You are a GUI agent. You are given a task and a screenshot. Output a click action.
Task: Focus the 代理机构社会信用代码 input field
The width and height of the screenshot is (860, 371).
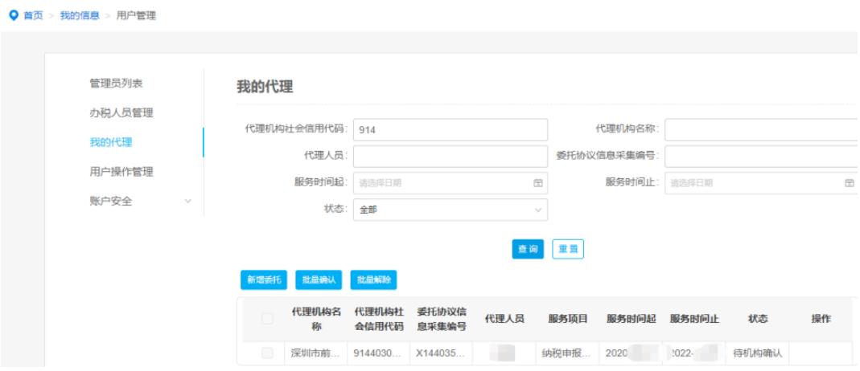[x=450, y=130]
